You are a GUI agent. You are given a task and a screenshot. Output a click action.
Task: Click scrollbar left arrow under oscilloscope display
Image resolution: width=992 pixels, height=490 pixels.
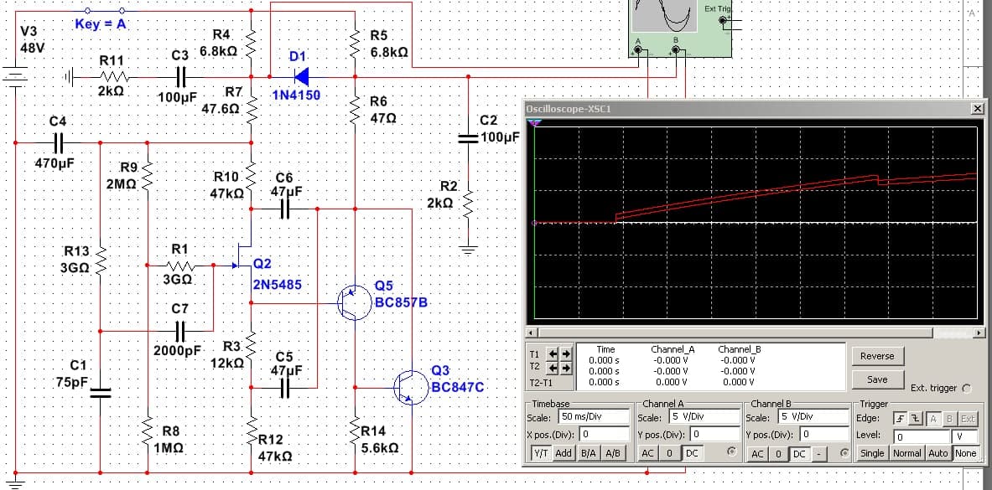tap(532, 333)
